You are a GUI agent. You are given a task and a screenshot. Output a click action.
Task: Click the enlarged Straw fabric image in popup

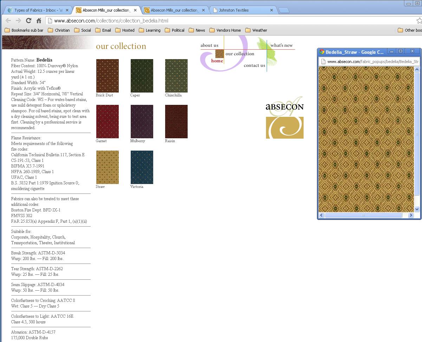point(366,139)
